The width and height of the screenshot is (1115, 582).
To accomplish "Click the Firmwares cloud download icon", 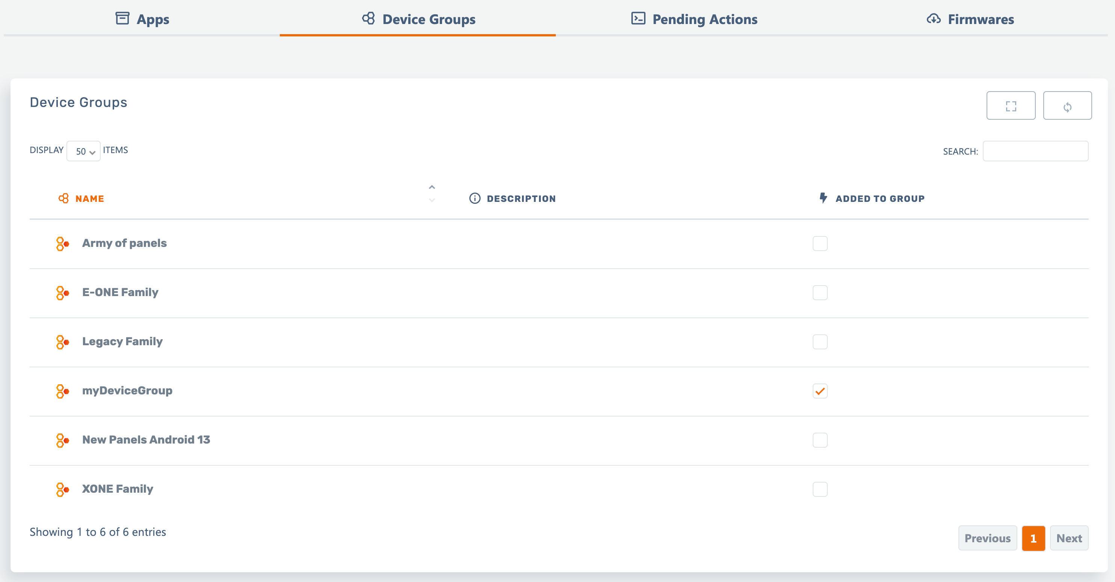I will [933, 19].
